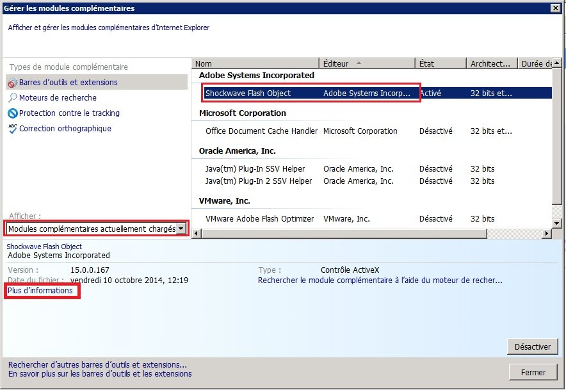Select Office Document Cache Handler entry
566x390 pixels.
tap(261, 131)
